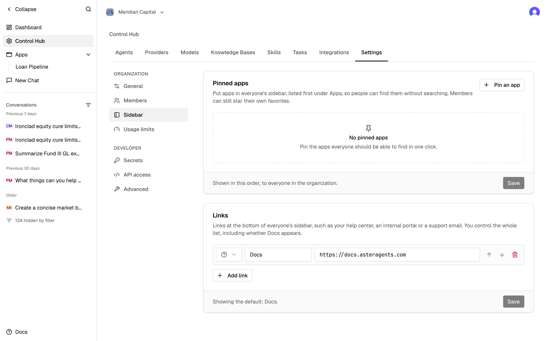This screenshot has width=546, height=341.
Task: Open the user profile avatar
Action: pos(534,12)
